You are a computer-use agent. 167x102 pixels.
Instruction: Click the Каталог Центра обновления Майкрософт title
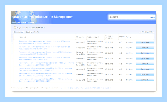(42, 17)
